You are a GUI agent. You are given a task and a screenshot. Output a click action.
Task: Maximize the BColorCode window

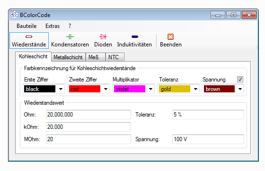[x=233, y=15]
